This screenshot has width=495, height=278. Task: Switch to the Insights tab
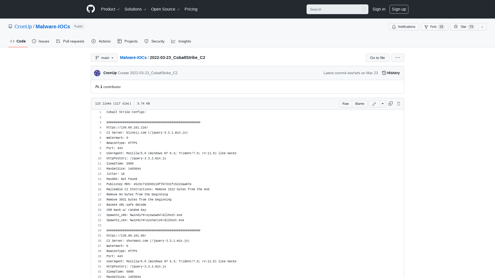tap(181, 41)
